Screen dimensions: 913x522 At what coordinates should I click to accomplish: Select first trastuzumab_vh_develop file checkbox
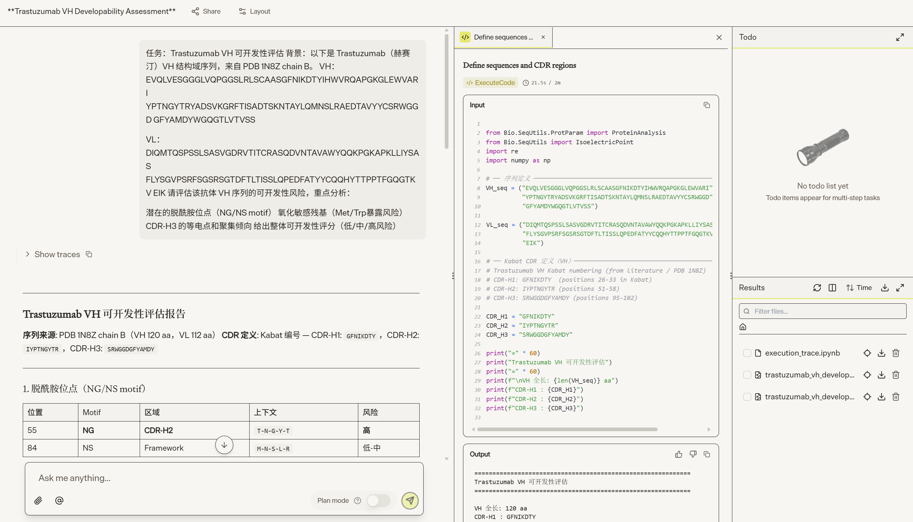pos(747,375)
